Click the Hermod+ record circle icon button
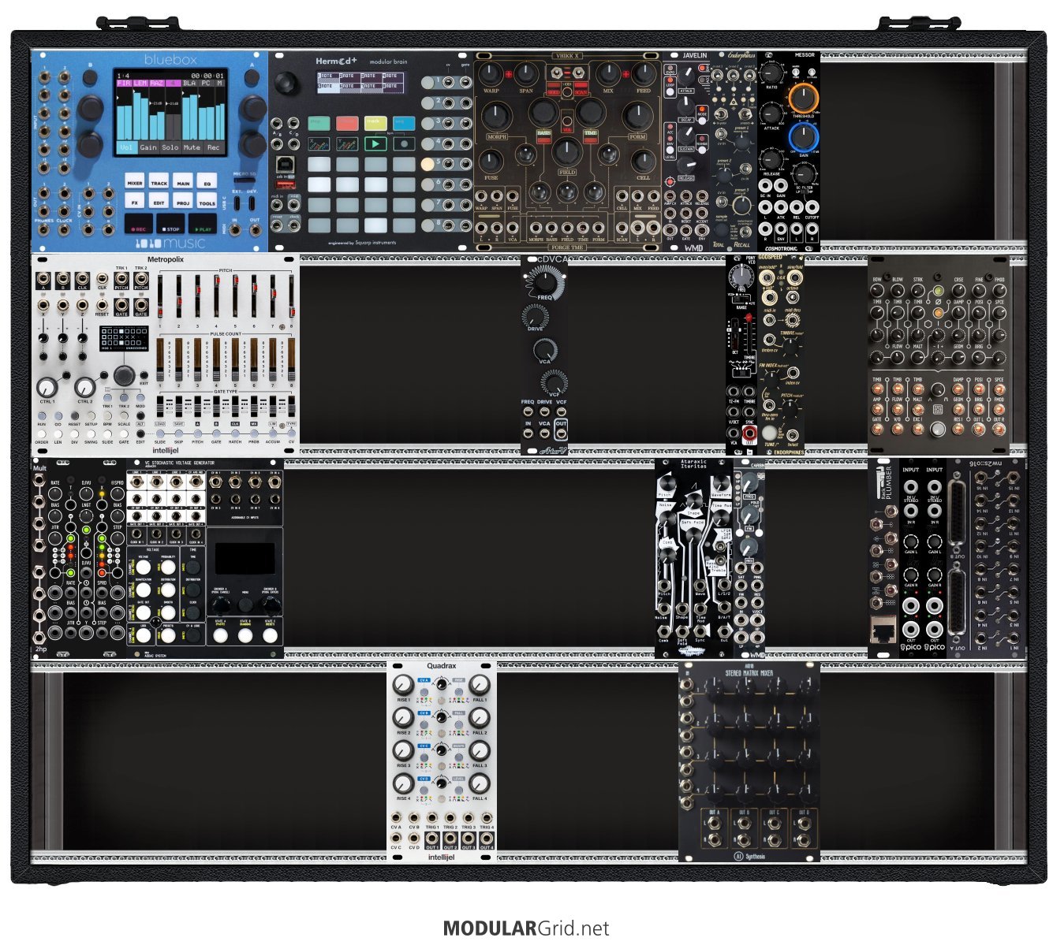The image size is (1053, 945). [404, 144]
